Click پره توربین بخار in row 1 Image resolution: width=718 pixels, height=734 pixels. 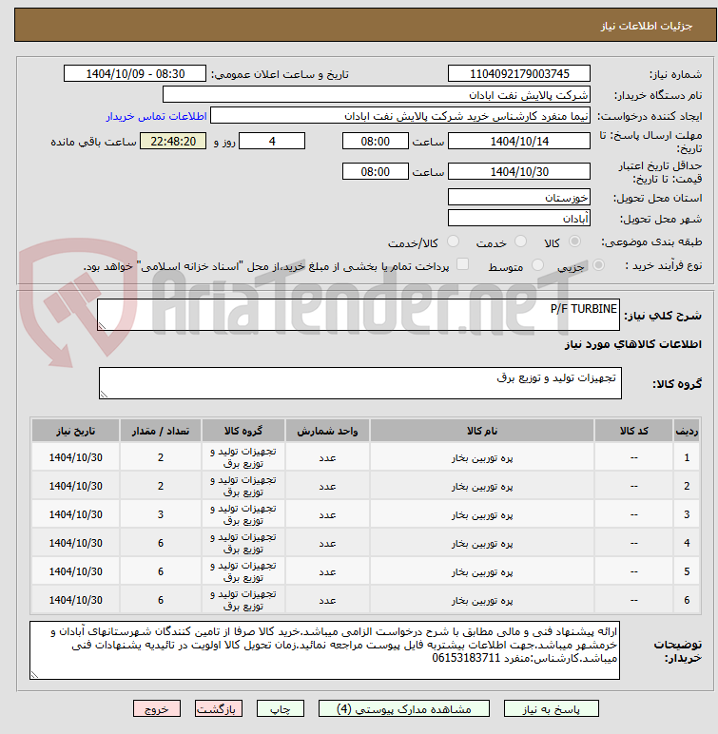(482, 458)
